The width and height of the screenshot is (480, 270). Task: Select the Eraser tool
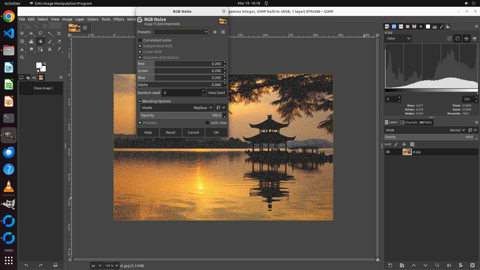coord(59,41)
